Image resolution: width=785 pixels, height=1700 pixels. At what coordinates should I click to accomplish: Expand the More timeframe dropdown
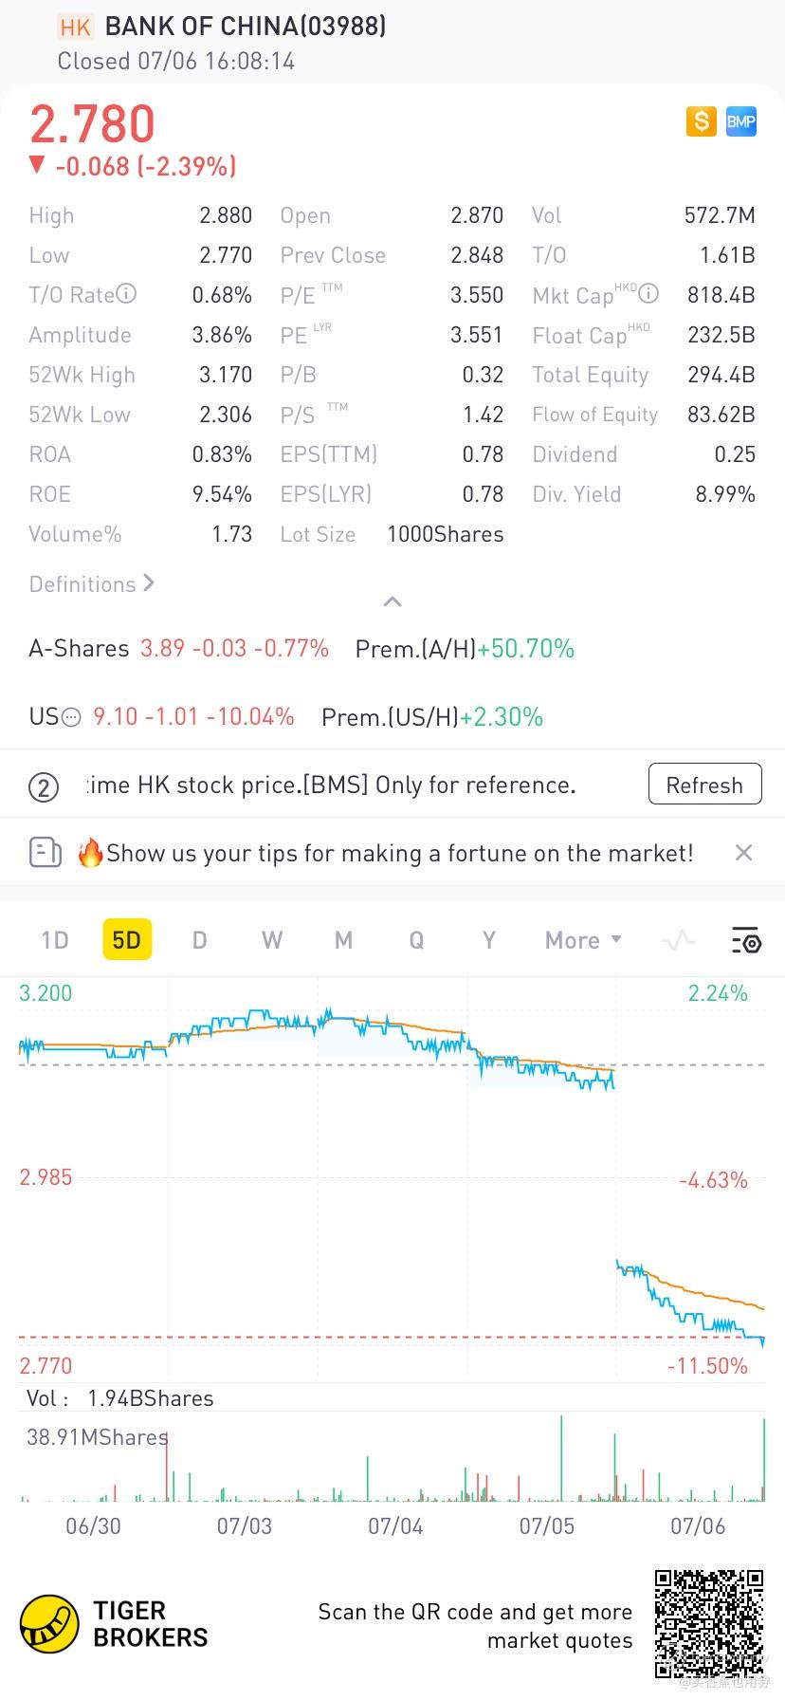click(x=582, y=940)
